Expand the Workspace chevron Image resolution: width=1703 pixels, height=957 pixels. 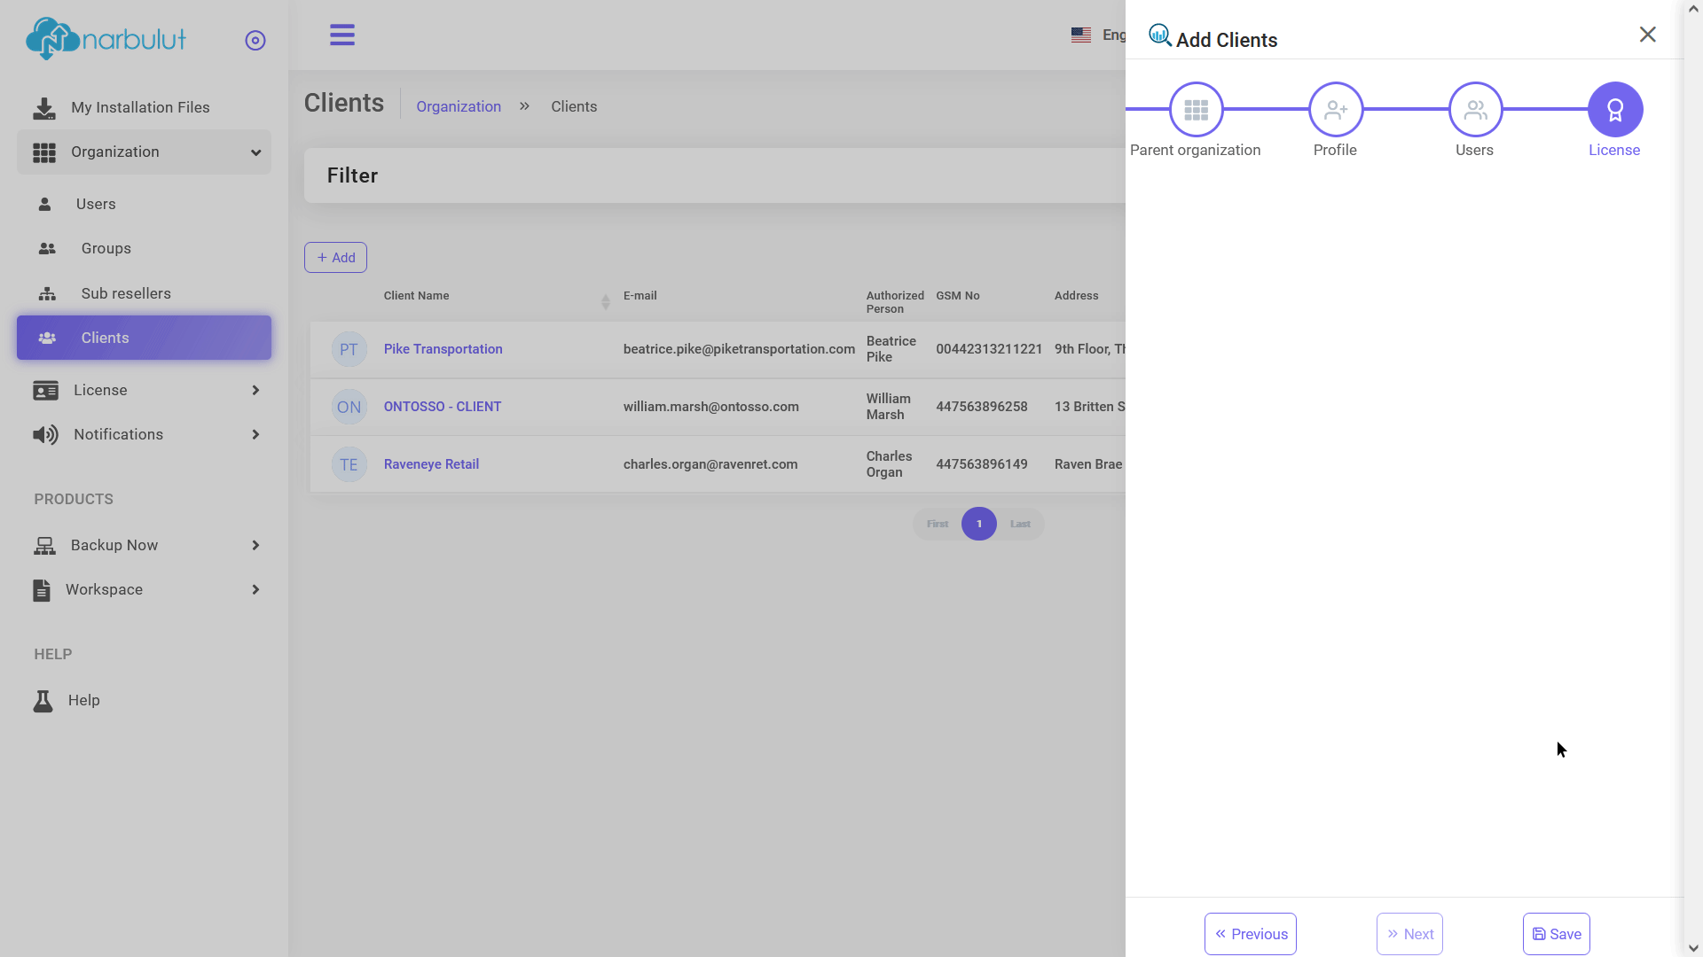(255, 589)
